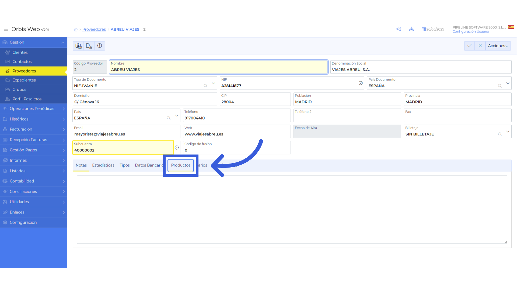Click the download tray icon
The image size is (517, 290).
click(x=411, y=29)
